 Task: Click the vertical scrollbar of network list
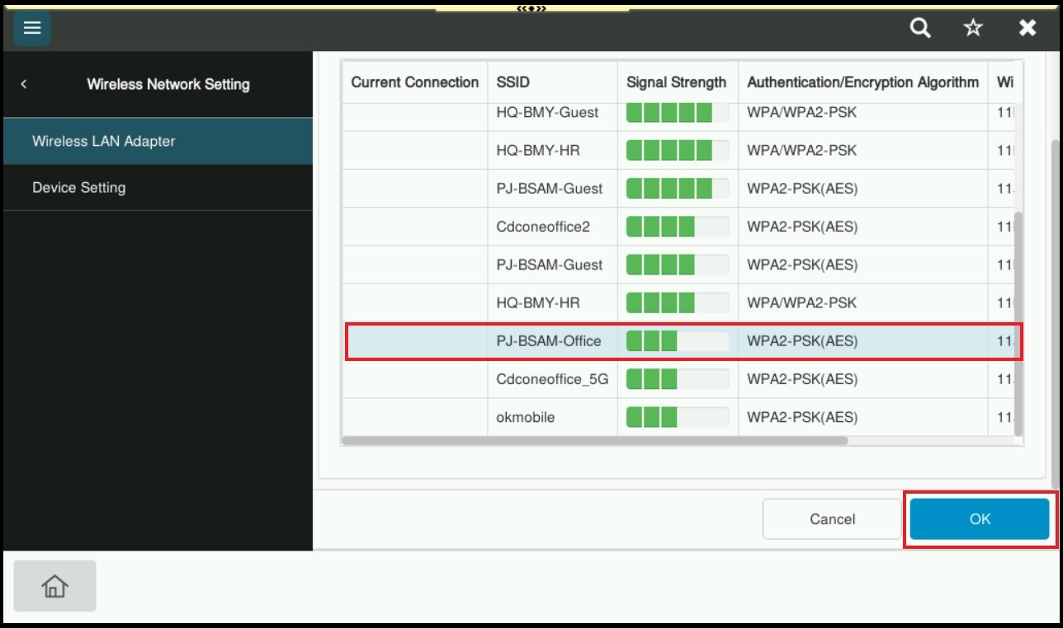tap(1018, 321)
